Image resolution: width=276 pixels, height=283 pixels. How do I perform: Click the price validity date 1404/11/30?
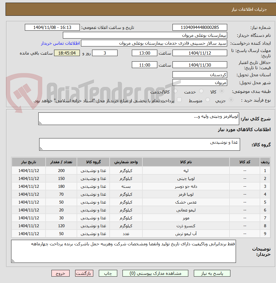200,65
